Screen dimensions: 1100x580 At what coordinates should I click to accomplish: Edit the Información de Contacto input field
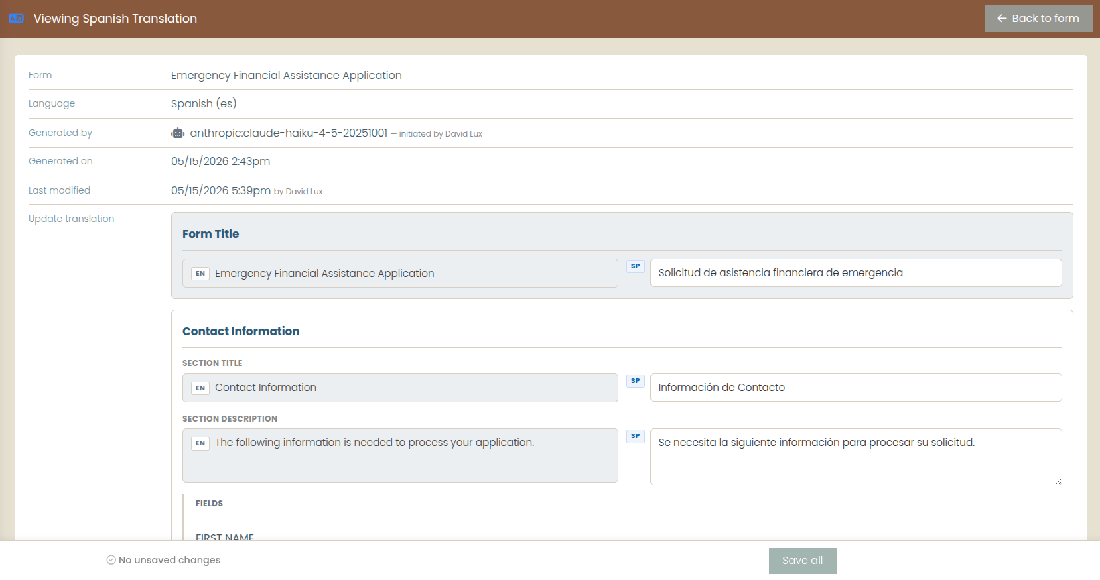click(856, 388)
